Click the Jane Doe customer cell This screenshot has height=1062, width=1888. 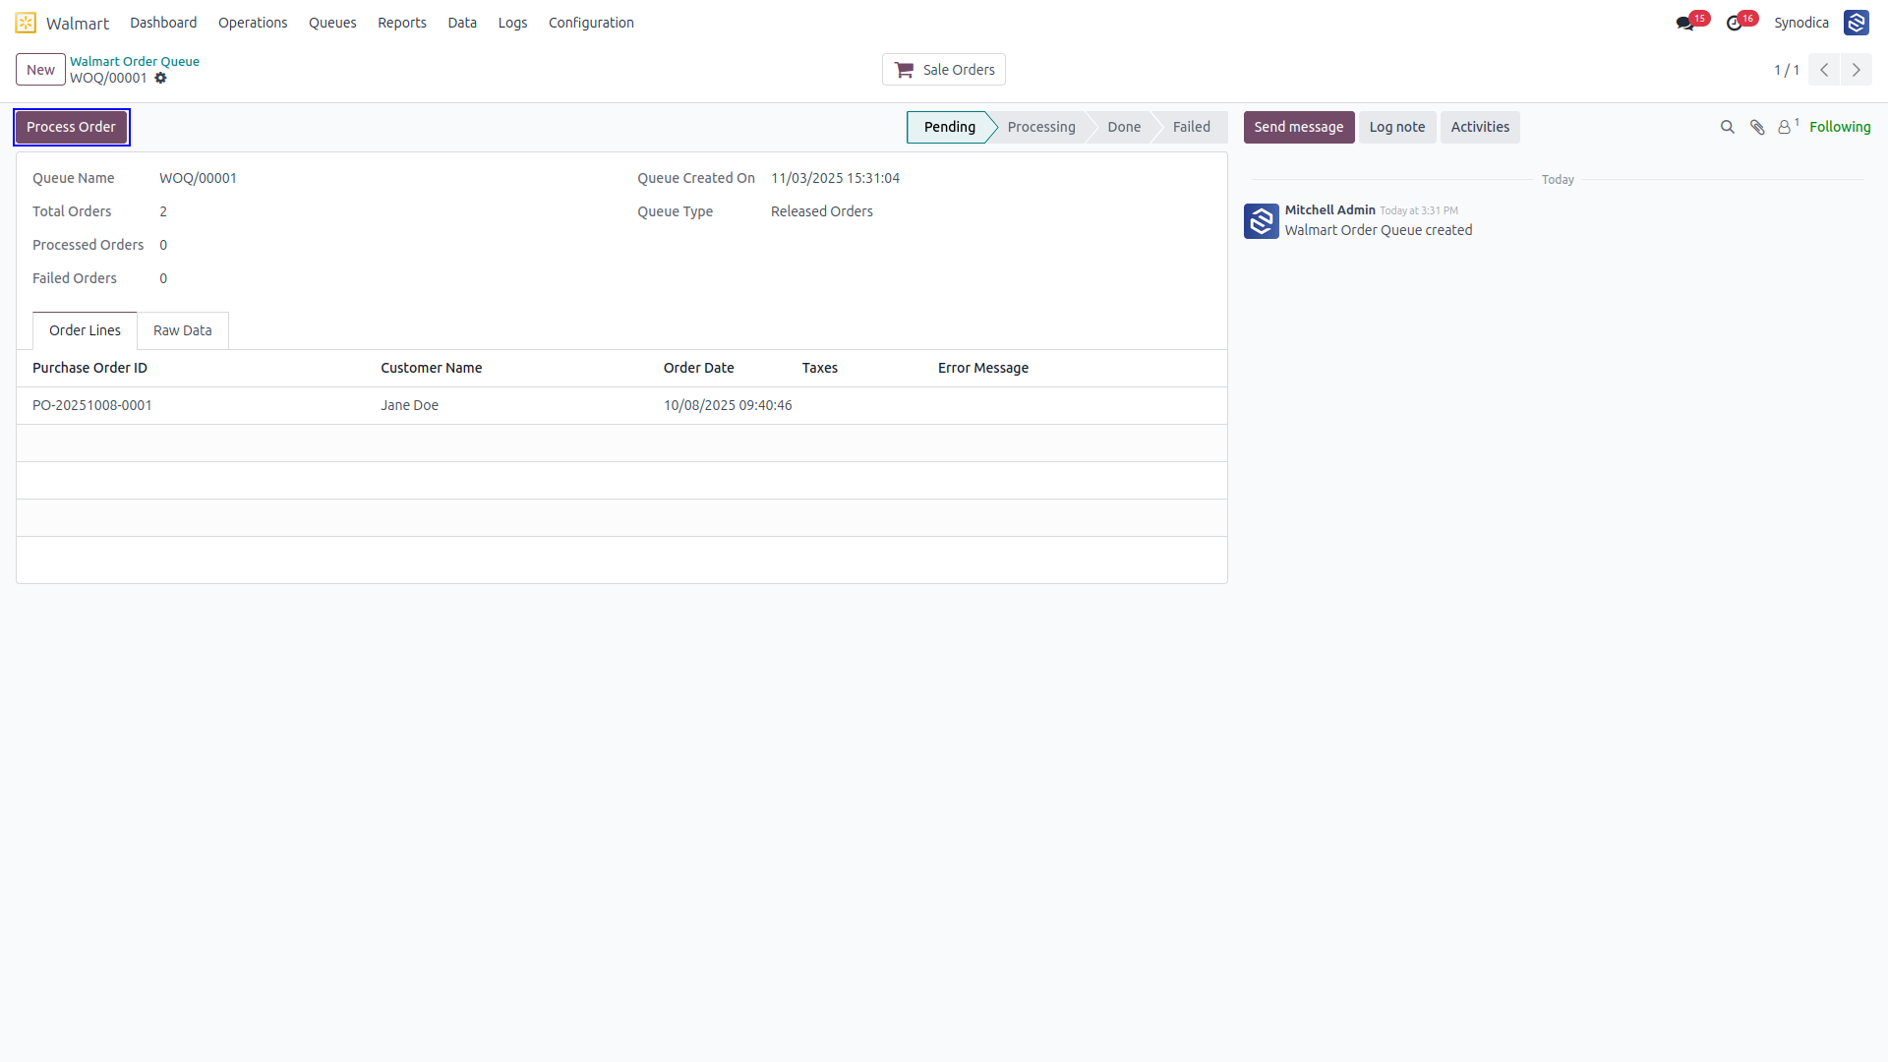pos(409,405)
